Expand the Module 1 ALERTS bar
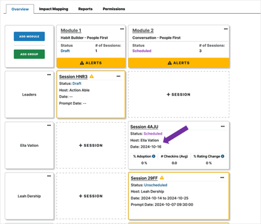 click(x=91, y=63)
